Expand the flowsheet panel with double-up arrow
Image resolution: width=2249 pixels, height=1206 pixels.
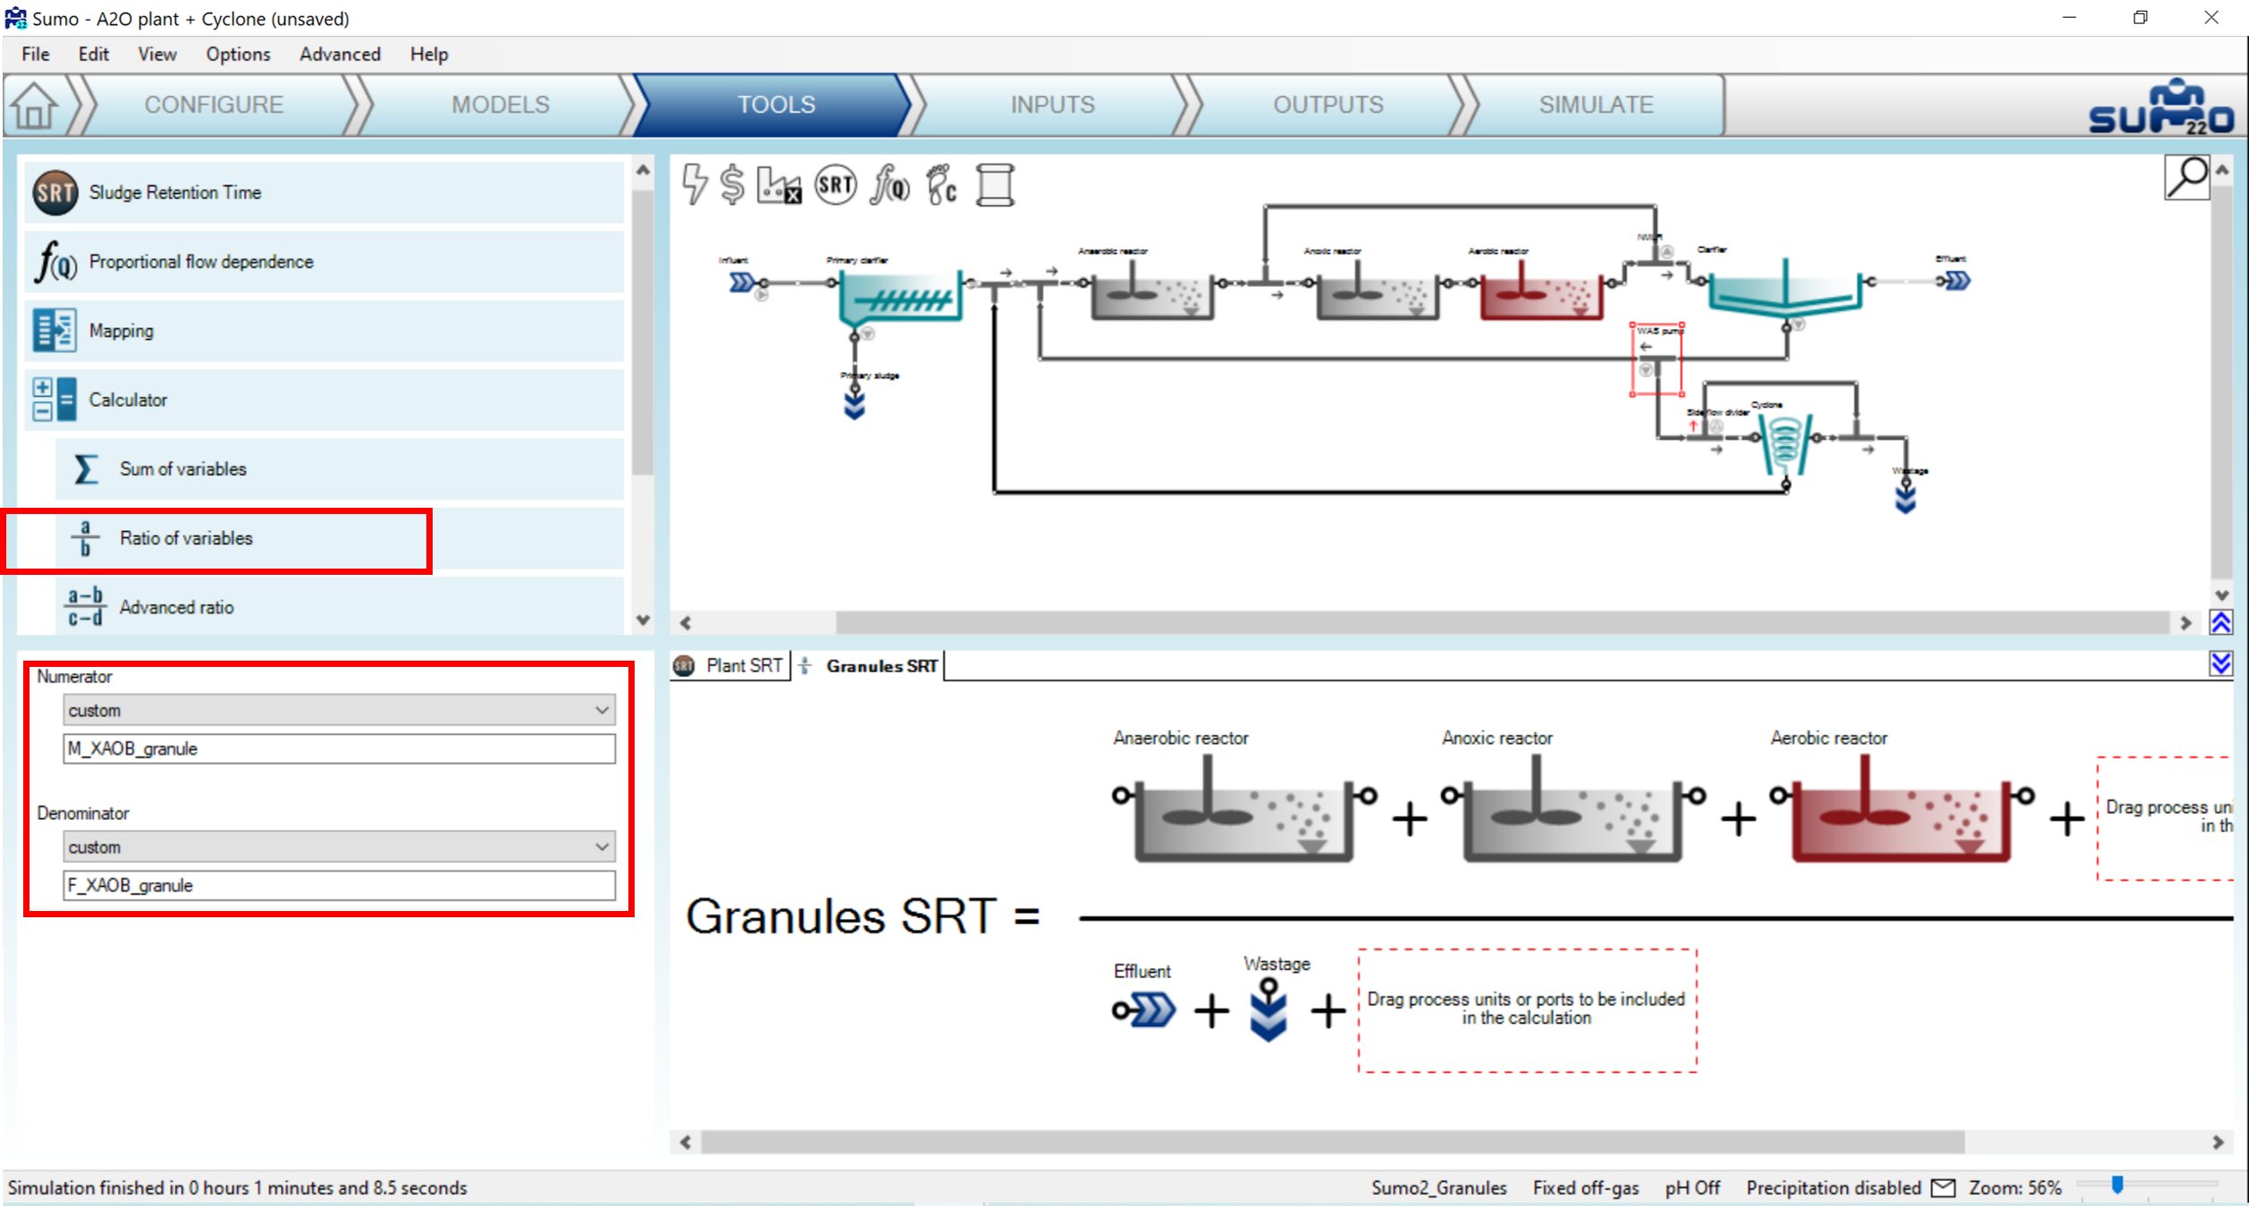pyautogui.click(x=2220, y=622)
